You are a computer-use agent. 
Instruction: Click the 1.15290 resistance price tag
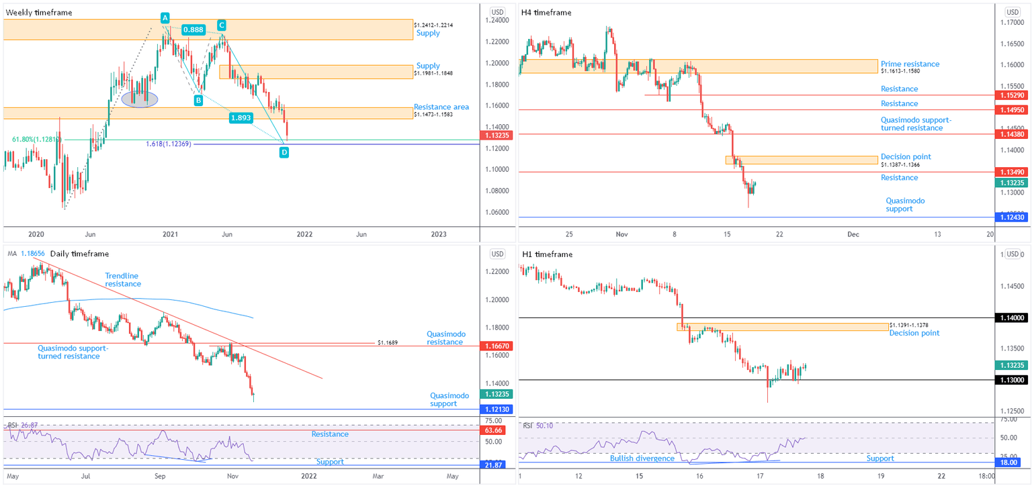click(1011, 96)
